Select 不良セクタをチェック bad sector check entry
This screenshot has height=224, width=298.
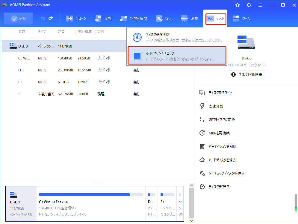point(177,56)
